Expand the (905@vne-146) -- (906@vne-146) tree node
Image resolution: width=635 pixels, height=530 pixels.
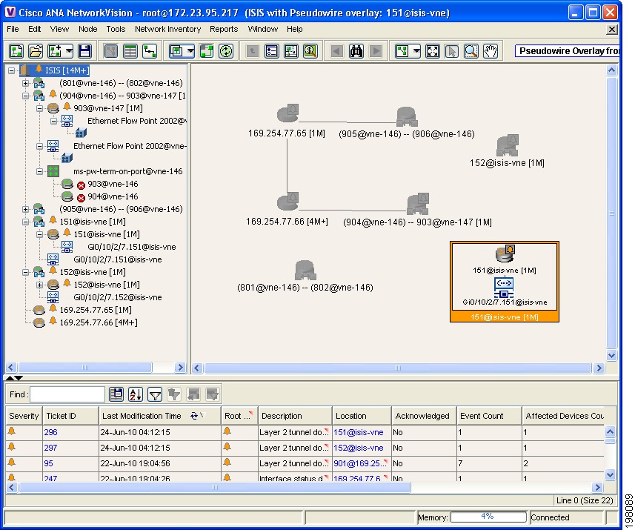click(x=25, y=209)
